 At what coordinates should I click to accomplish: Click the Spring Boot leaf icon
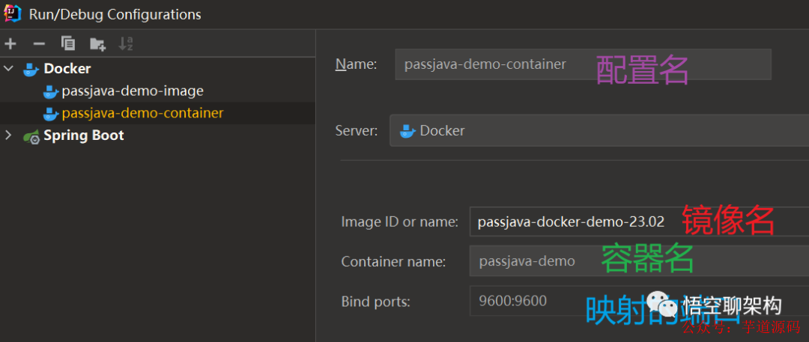pos(31,136)
